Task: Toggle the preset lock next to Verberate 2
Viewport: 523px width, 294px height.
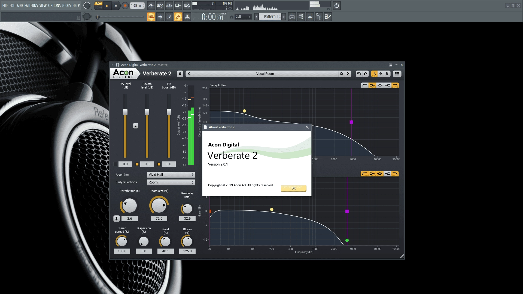Action: (180, 74)
